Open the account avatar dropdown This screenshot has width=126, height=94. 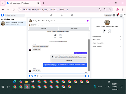[121, 15]
